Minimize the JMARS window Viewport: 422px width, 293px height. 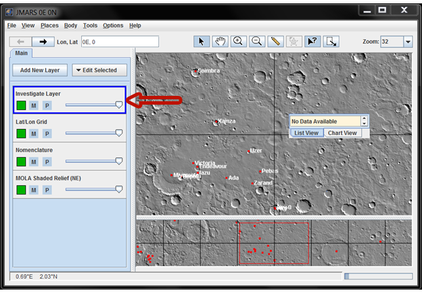367,11
